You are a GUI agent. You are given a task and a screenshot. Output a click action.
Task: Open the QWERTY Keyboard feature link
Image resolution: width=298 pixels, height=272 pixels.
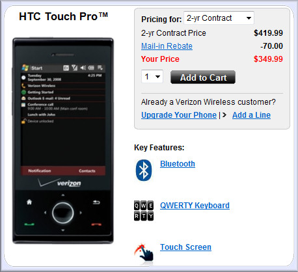click(195, 206)
